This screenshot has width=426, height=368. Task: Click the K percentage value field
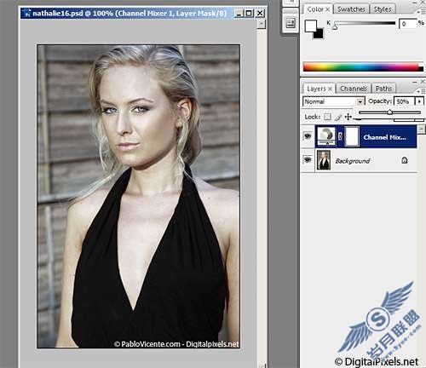[407, 24]
